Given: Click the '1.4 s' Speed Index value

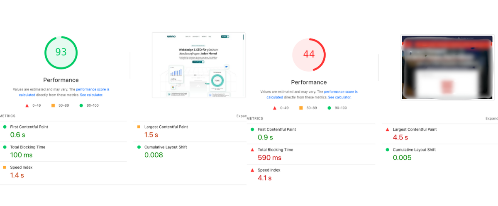Looking at the screenshot, I should click(x=17, y=175).
